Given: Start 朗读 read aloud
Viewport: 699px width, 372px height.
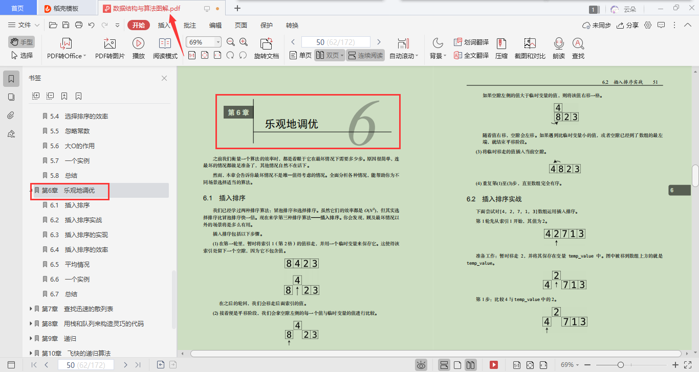Looking at the screenshot, I should (559, 49).
